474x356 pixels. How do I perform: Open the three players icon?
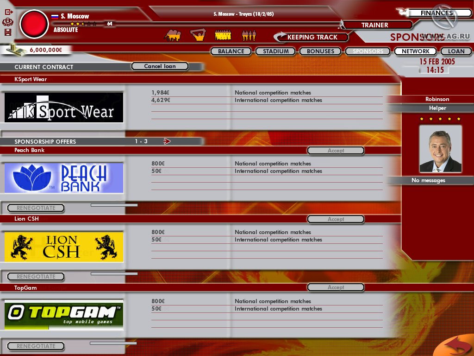249,36
